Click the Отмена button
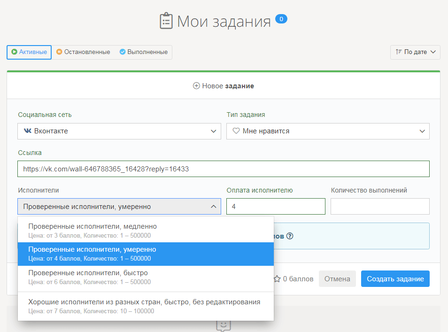 [337, 279]
